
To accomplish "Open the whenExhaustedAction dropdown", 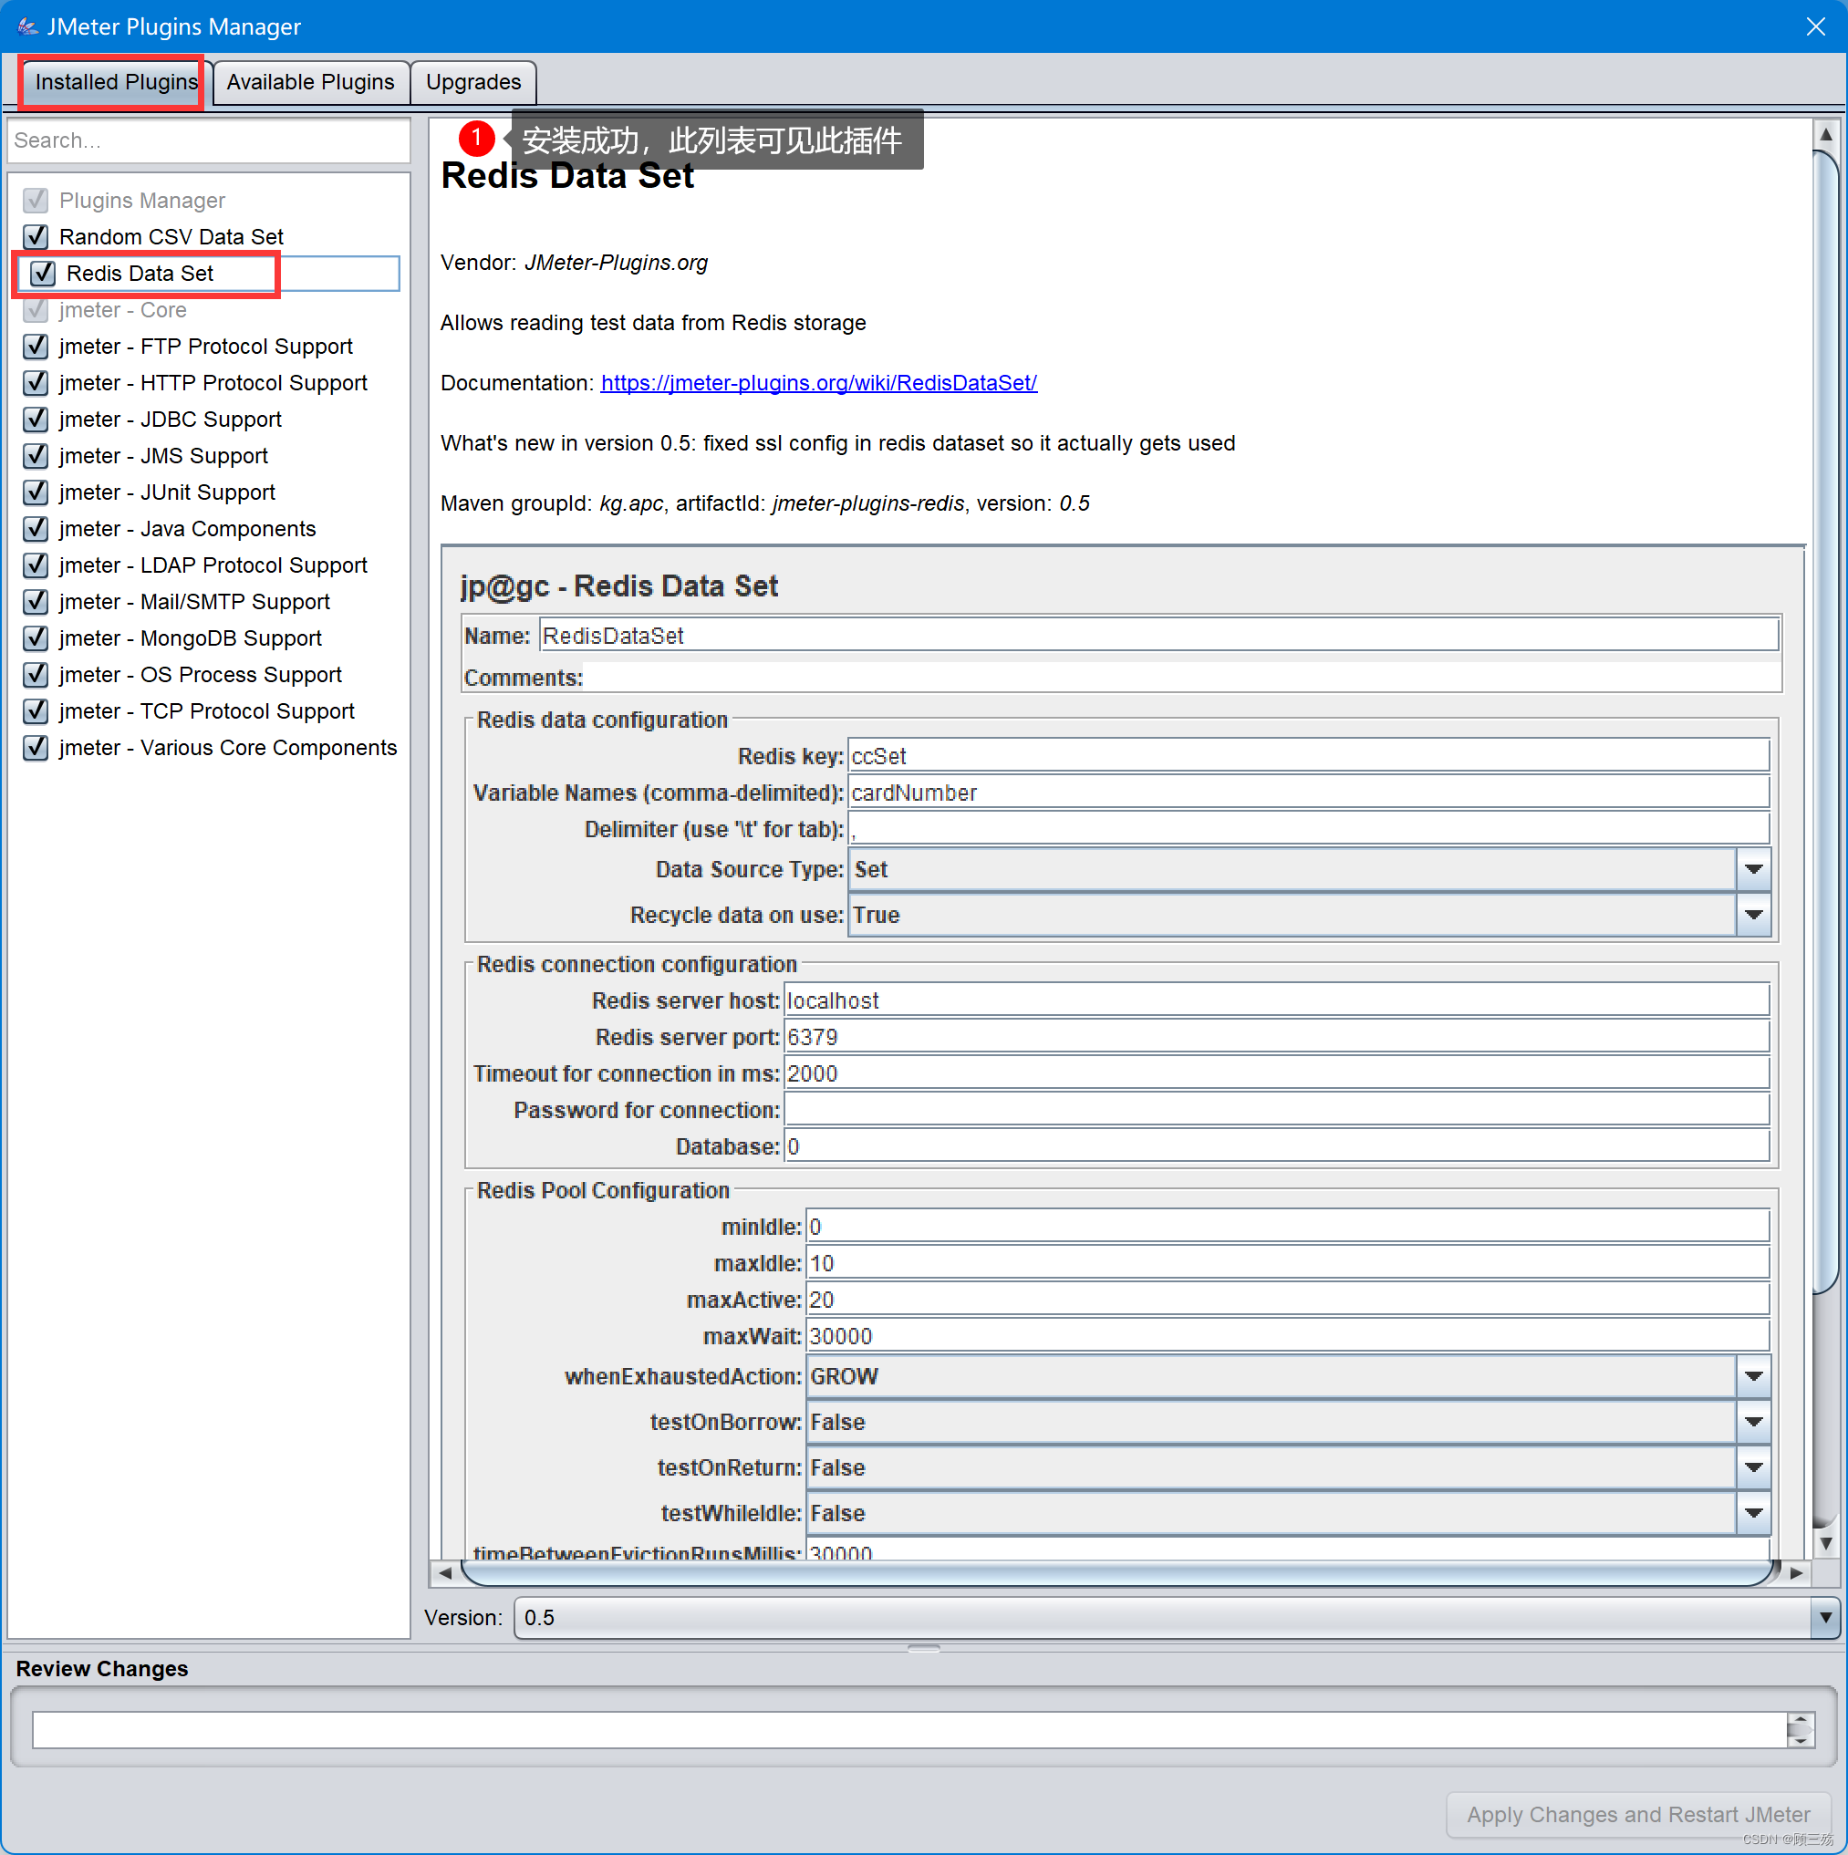I will [x=1754, y=1376].
